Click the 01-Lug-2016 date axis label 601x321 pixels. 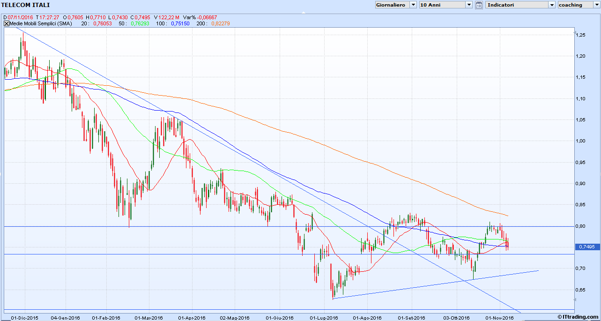[324, 317]
